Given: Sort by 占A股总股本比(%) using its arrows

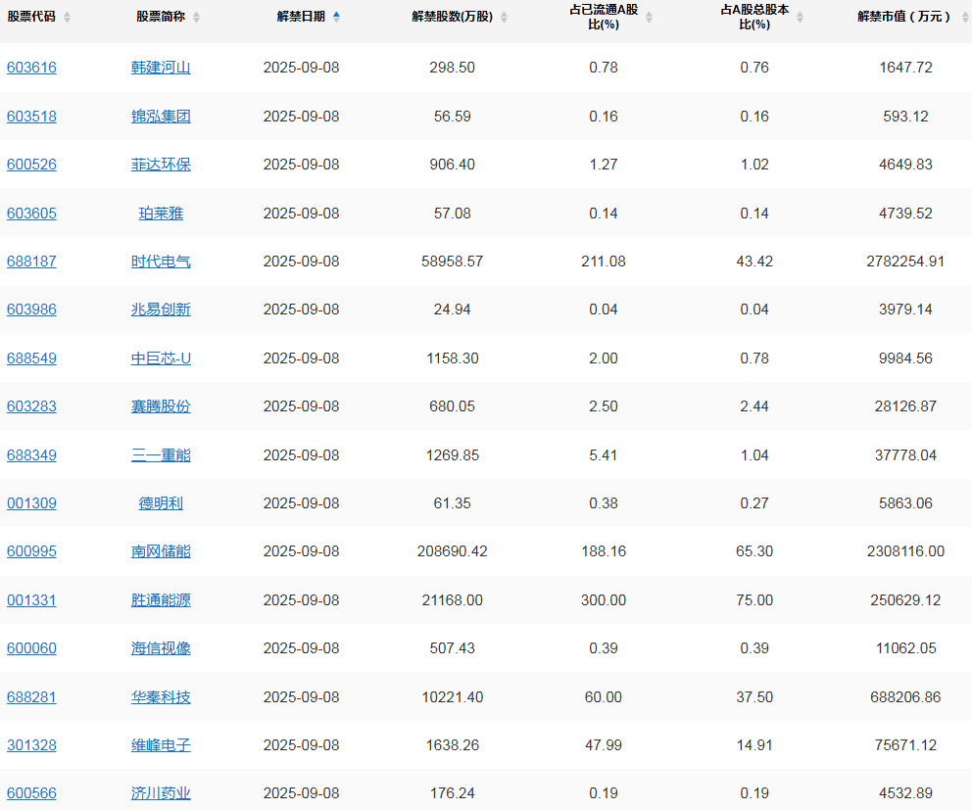Looking at the screenshot, I should pyautogui.click(x=800, y=17).
